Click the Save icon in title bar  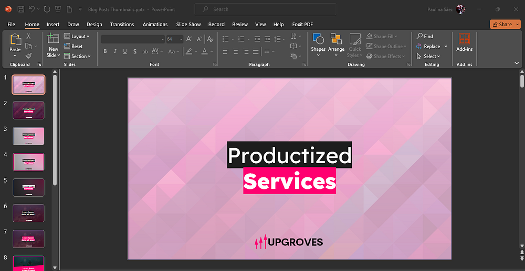[20, 9]
